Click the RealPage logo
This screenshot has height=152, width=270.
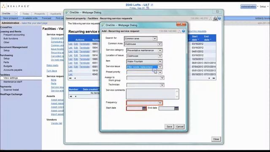pyautogui.click(x=16, y=6)
